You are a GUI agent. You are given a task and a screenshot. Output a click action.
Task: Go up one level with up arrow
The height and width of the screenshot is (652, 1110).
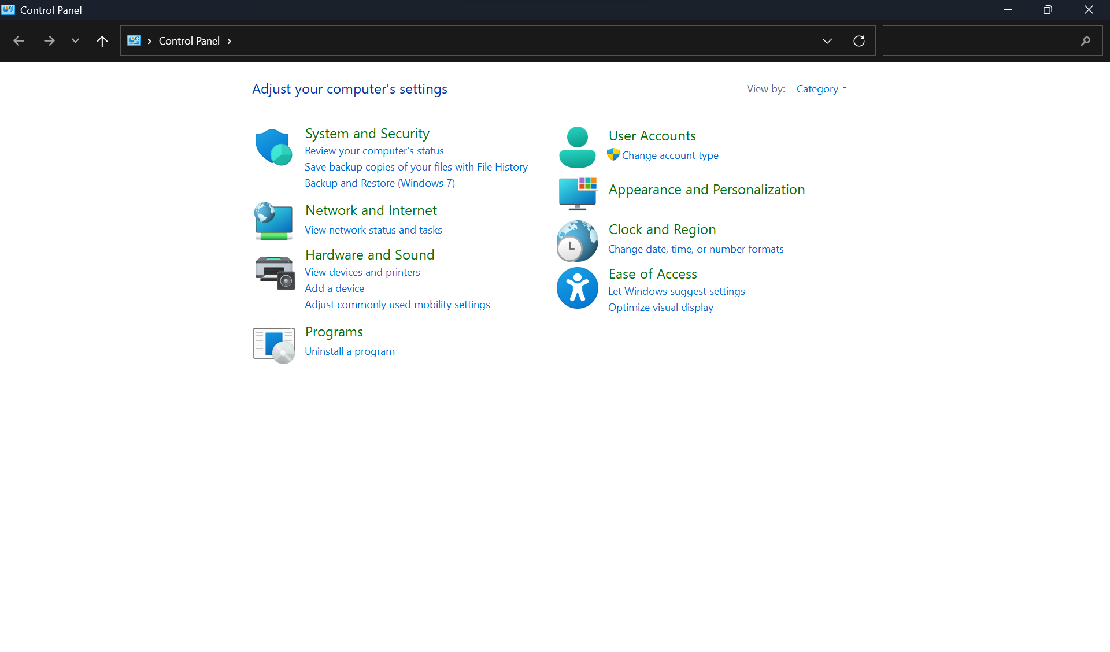pos(102,41)
